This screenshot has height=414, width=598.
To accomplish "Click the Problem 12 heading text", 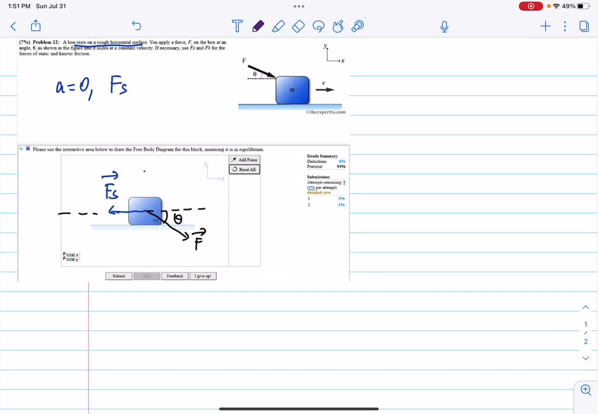I will [46, 42].
